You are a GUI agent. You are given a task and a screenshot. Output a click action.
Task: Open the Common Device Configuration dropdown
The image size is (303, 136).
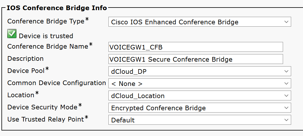(x=199, y=84)
